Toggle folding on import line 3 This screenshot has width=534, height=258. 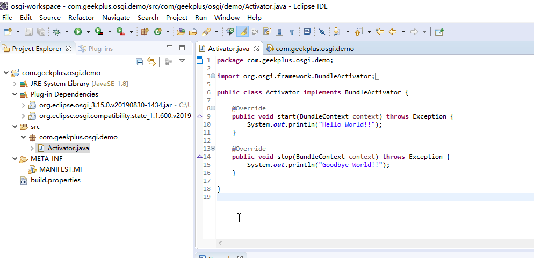pyautogui.click(x=213, y=76)
